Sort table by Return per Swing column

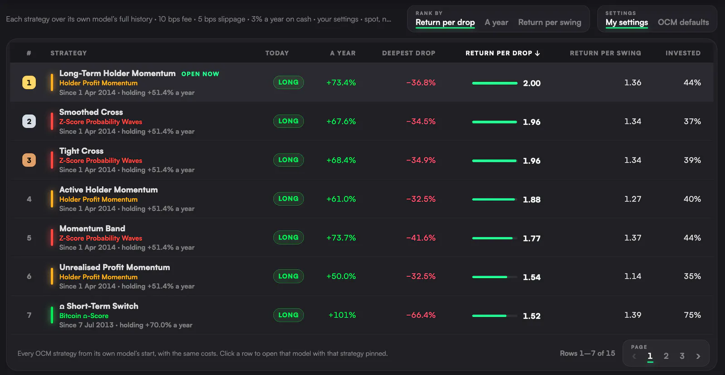point(605,53)
